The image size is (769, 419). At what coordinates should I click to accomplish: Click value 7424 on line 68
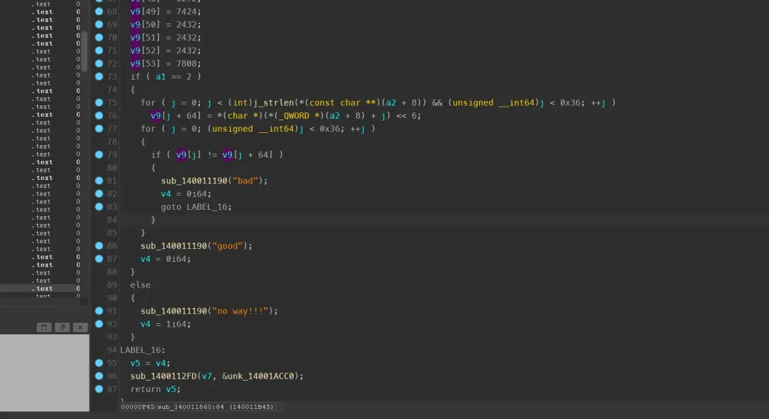coord(187,11)
